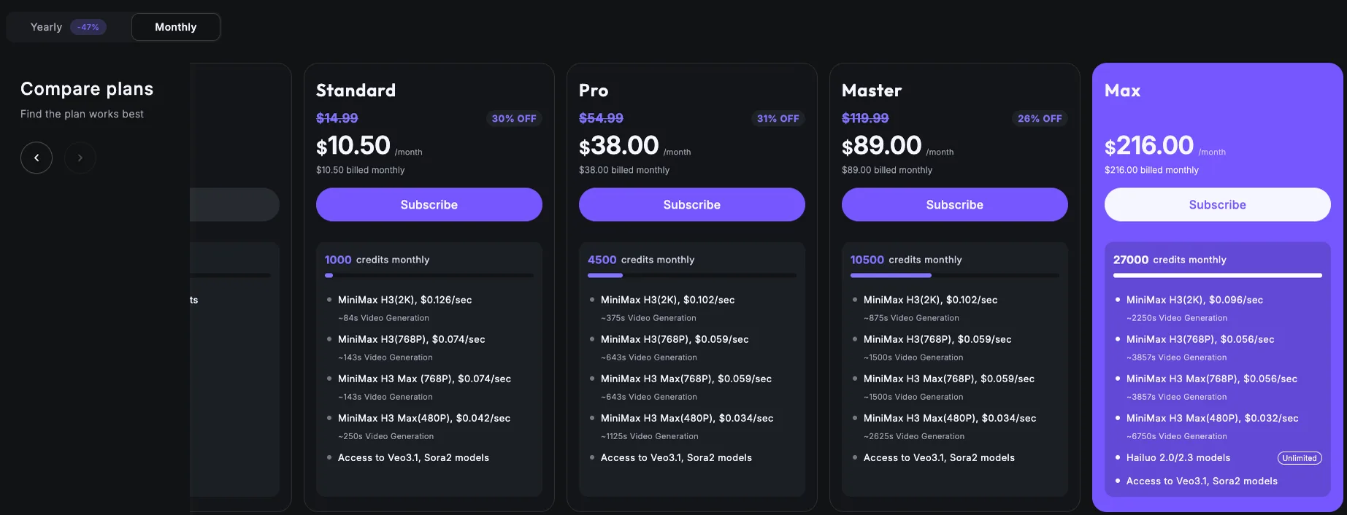This screenshot has height=515, width=1347.
Task: Click '10500 credits monthly' label
Action: click(x=906, y=260)
